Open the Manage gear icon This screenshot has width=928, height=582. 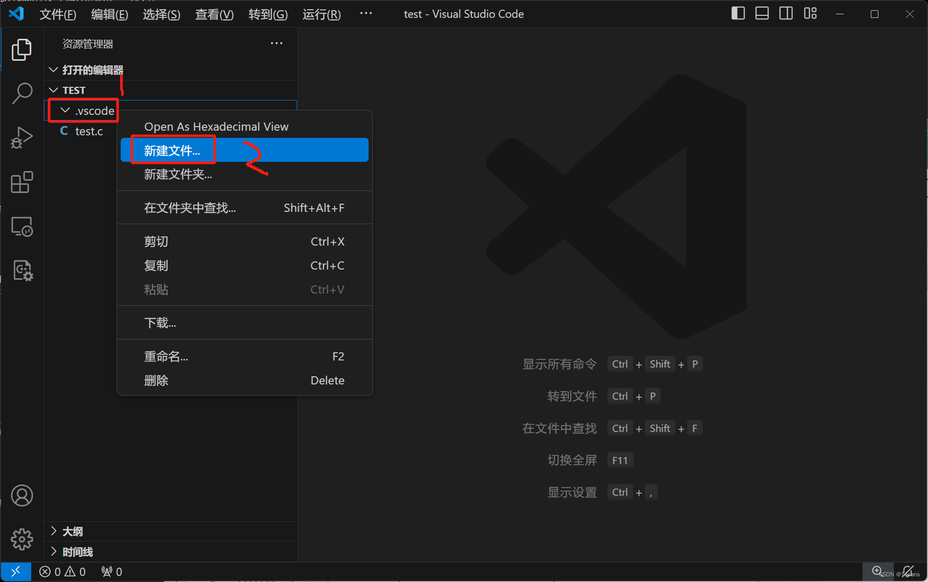21,540
